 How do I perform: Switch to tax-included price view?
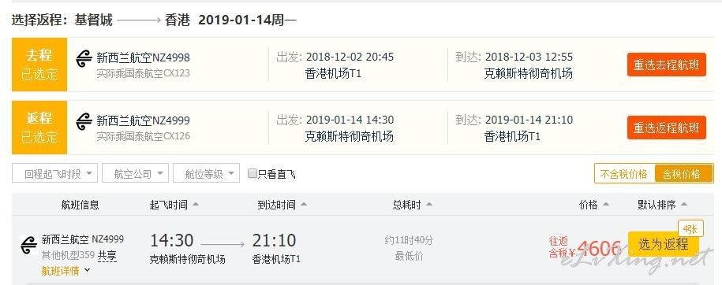[x=683, y=174]
